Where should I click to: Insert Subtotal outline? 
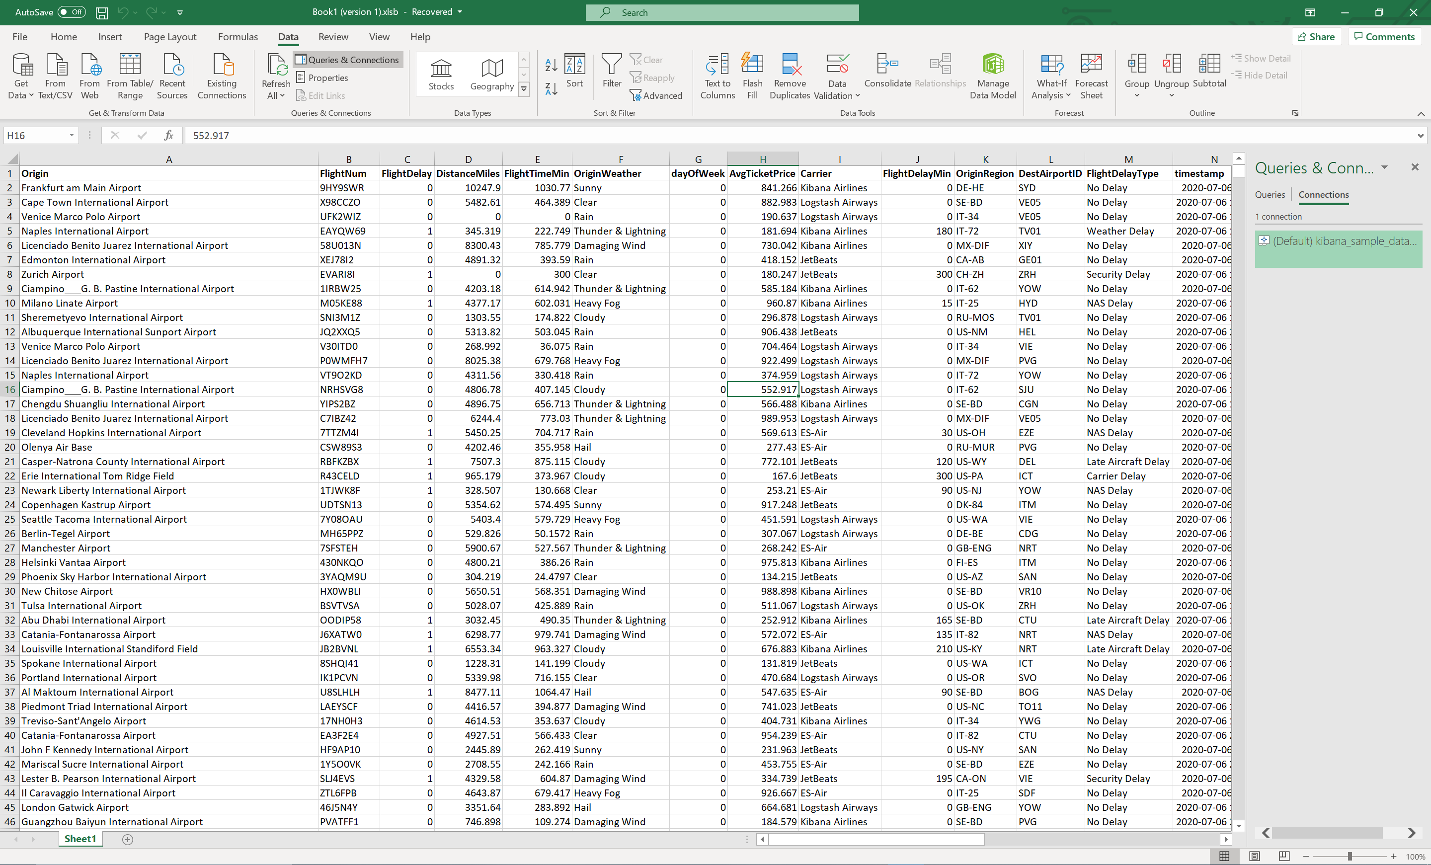1209,71
